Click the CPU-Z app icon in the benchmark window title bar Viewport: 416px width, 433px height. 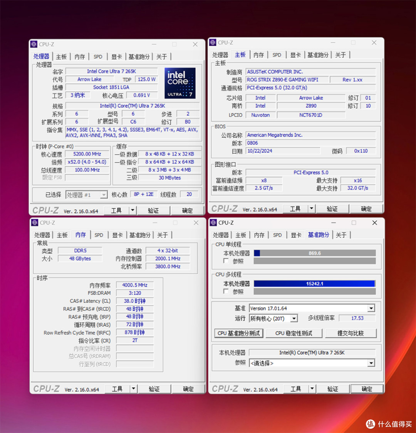click(x=213, y=223)
